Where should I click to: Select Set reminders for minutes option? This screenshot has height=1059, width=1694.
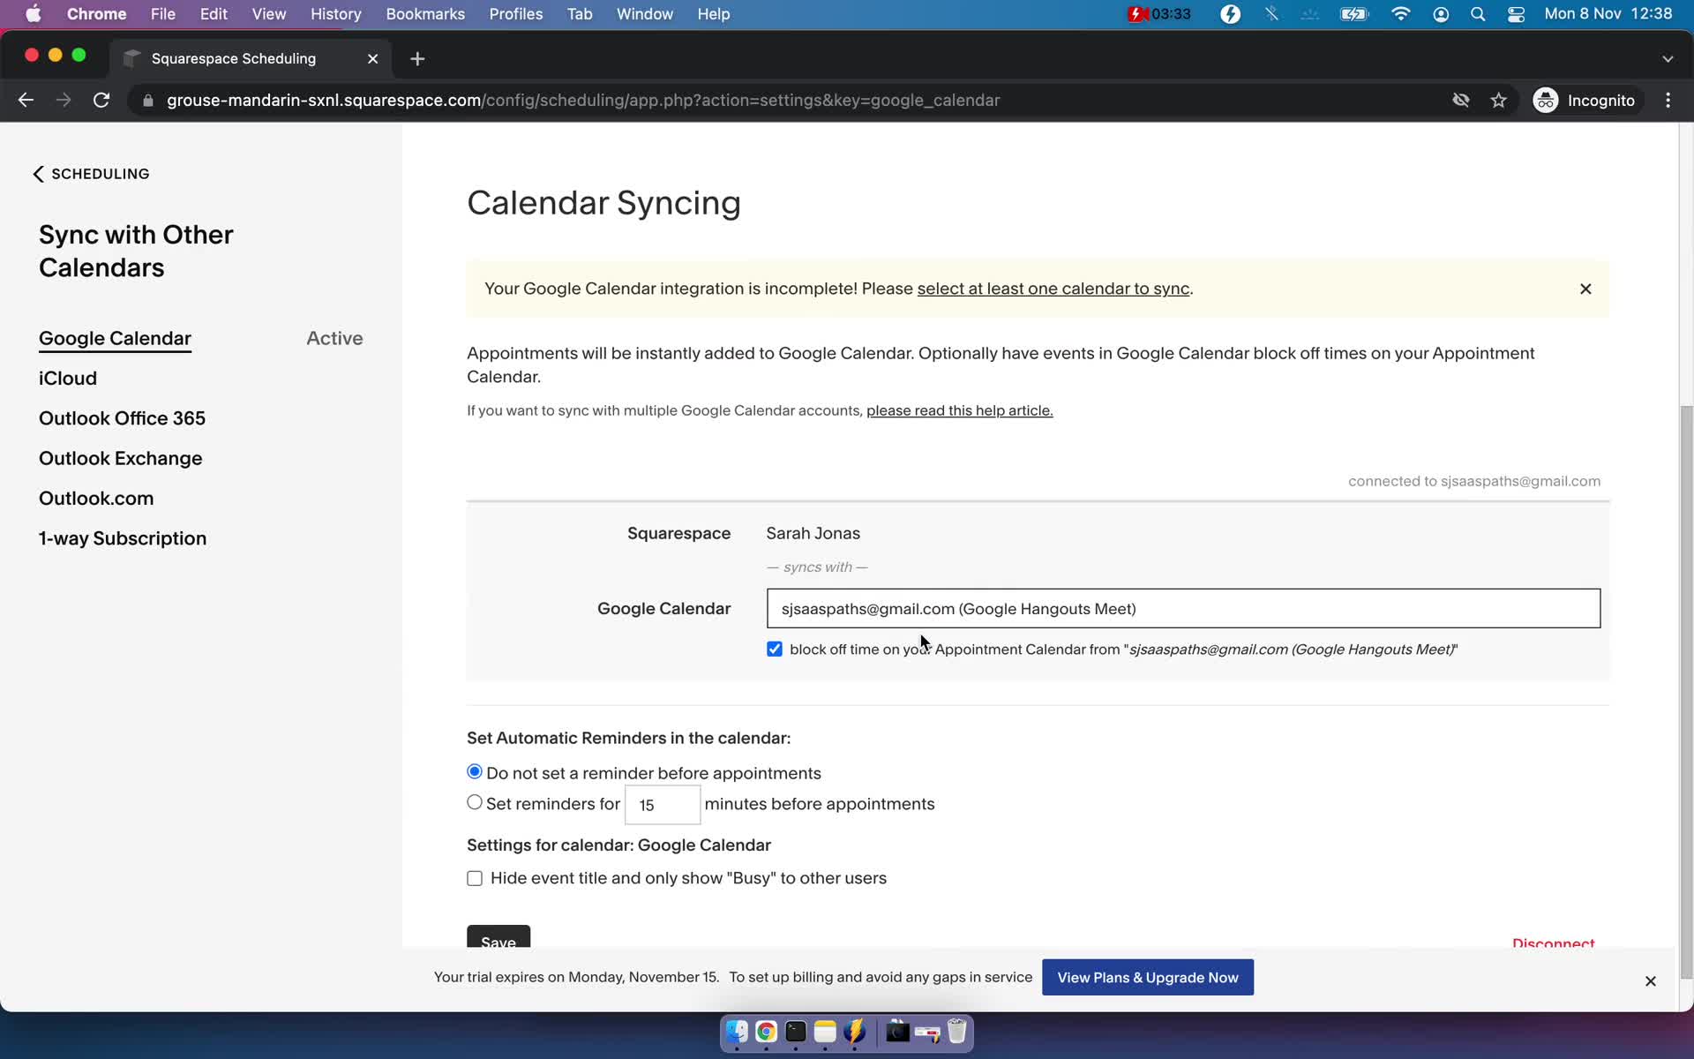[475, 802]
